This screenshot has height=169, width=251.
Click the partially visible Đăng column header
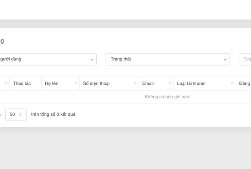click(244, 83)
